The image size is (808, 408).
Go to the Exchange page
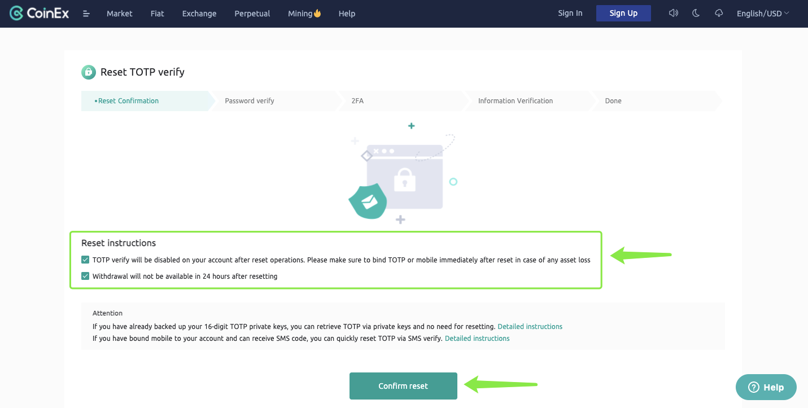199,14
